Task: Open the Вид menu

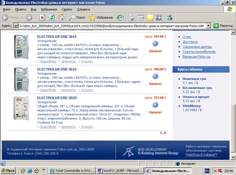Action: point(33,9)
